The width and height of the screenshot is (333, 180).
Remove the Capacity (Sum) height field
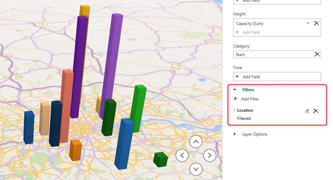click(x=317, y=23)
